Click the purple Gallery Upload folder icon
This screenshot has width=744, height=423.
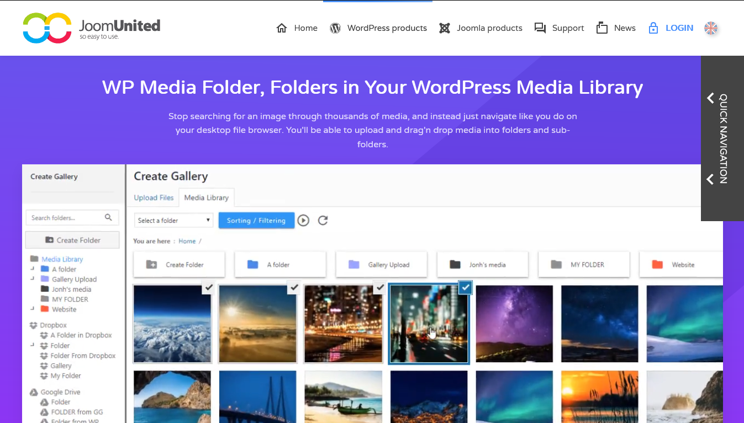[x=354, y=265]
